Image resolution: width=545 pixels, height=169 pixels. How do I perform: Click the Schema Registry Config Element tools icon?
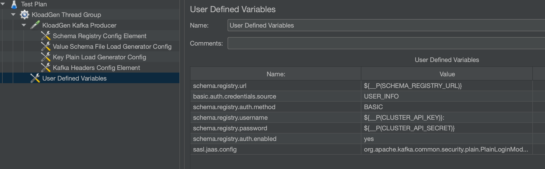pos(46,36)
